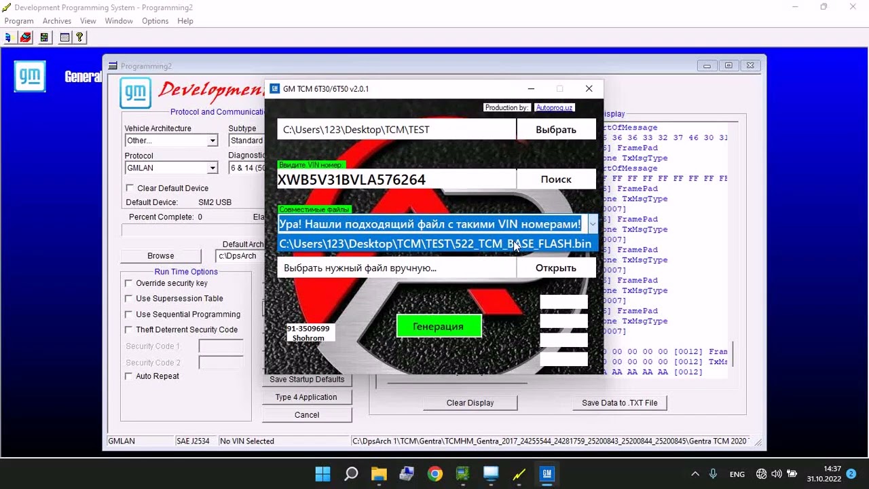Click the TCM TEST folder path field
869x489 pixels.
(x=396, y=130)
